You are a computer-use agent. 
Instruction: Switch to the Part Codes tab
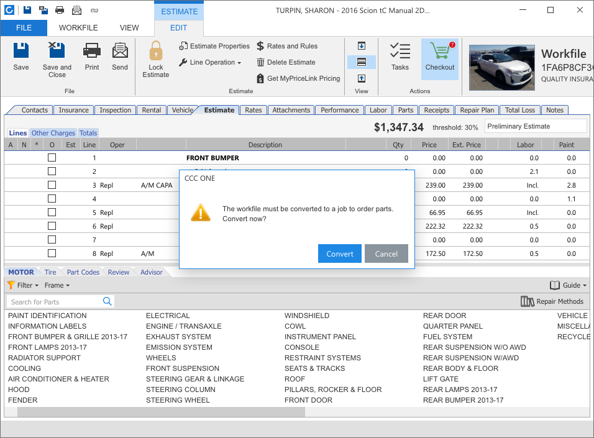[83, 272]
